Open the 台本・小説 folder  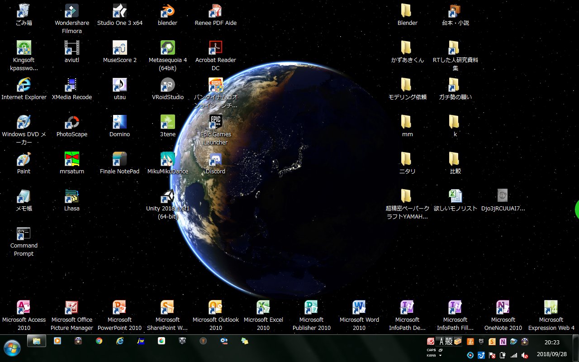(455, 14)
